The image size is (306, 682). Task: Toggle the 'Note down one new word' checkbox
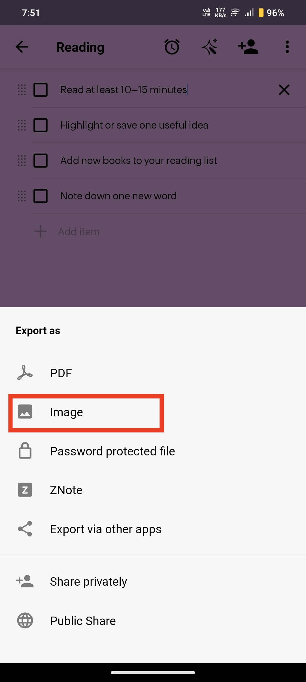(41, 196)
